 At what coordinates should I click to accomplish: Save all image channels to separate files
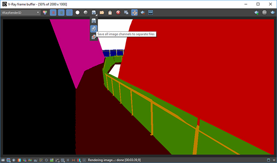pos(94,29)
